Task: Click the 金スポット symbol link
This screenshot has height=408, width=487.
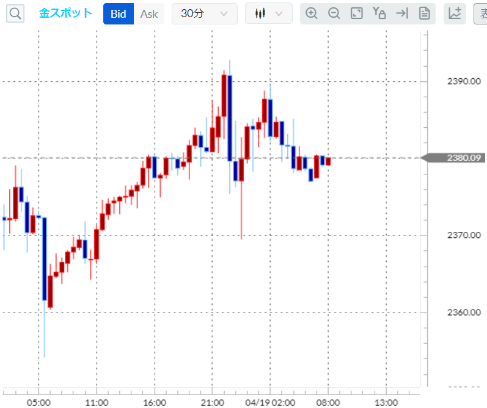Action: pos(65,13)
